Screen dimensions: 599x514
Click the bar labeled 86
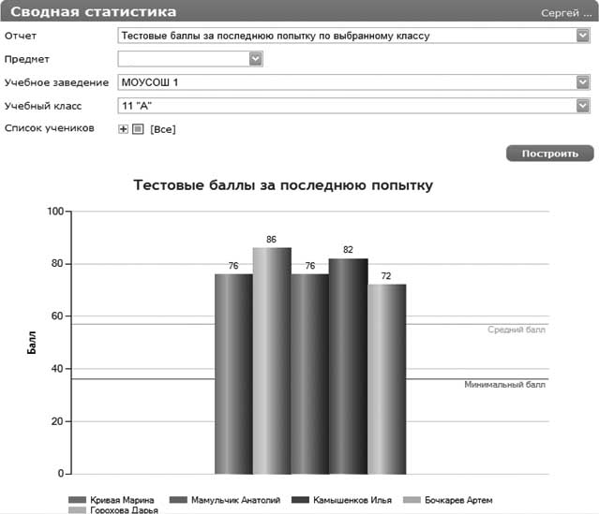(272, 361)
